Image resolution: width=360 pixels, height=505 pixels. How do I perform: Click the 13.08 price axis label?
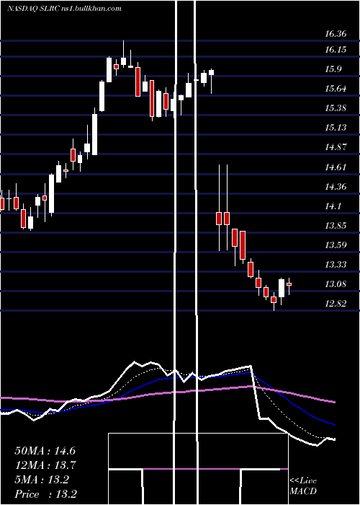(336, 284)
